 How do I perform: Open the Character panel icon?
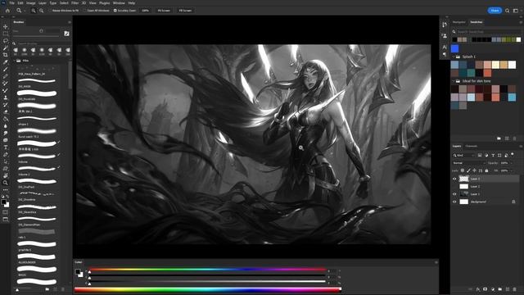(x=445, y=48)
